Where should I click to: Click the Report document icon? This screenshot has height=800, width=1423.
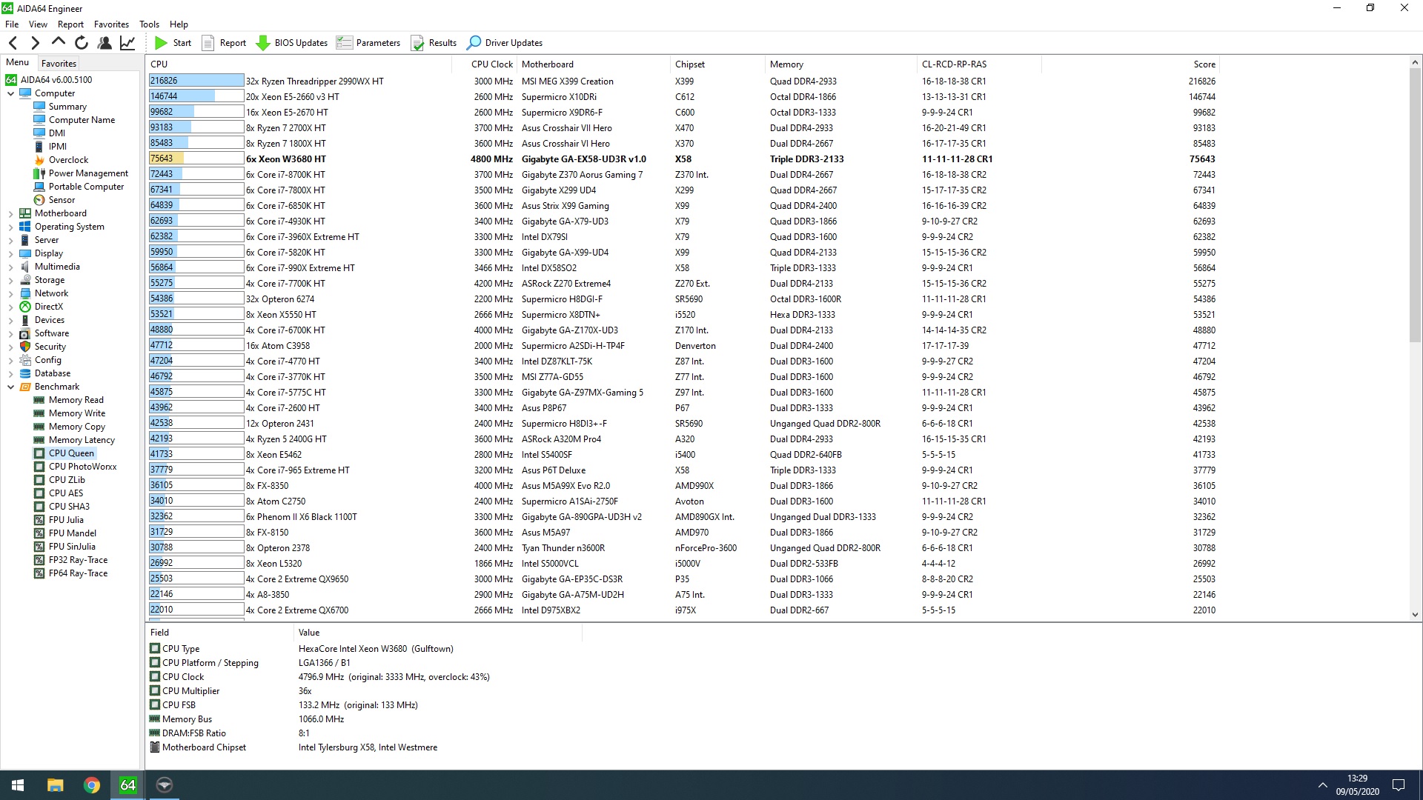click(x=208, y=43)
